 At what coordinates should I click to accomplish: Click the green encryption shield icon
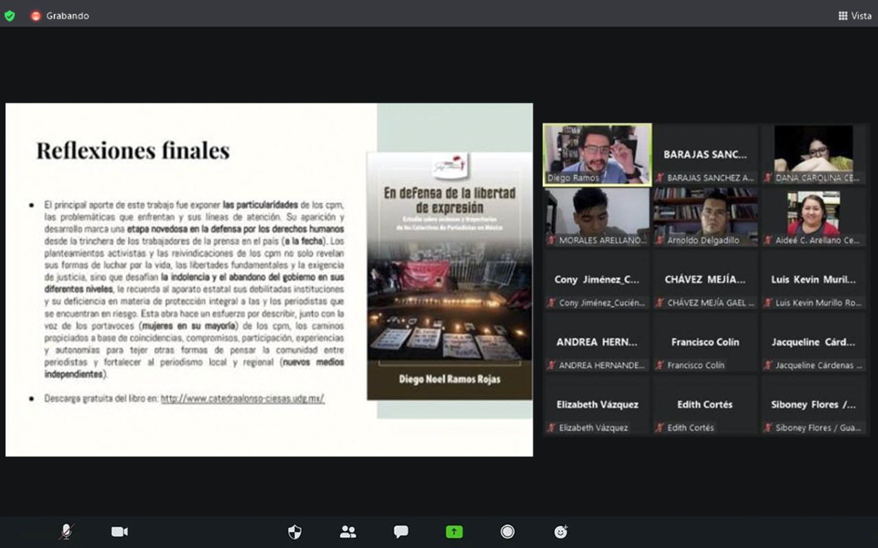10,16
